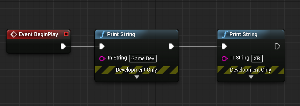Click the Development Only banner on the XR node

click(x=251, y=70)
